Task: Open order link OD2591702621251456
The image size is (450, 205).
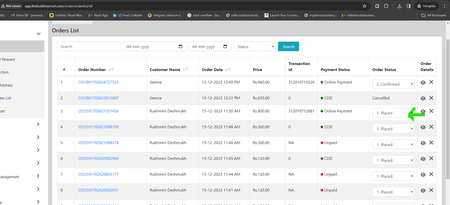Action: 99,111
